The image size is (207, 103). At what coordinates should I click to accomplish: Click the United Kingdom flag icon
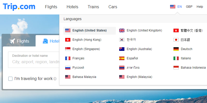pos(122,30)
